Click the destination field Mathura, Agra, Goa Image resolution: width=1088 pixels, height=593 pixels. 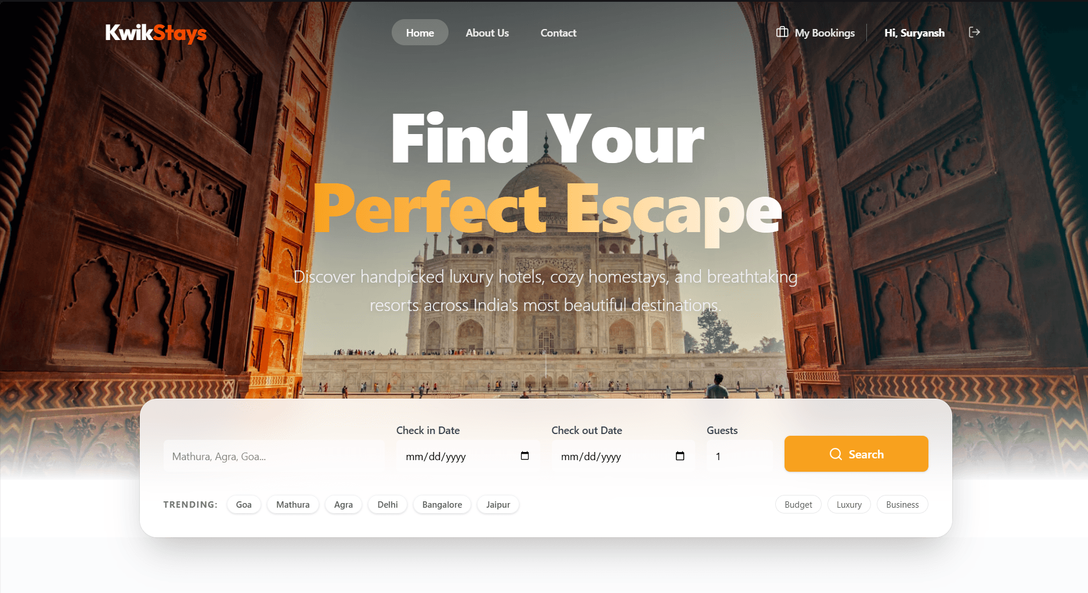tap(274, 456)
